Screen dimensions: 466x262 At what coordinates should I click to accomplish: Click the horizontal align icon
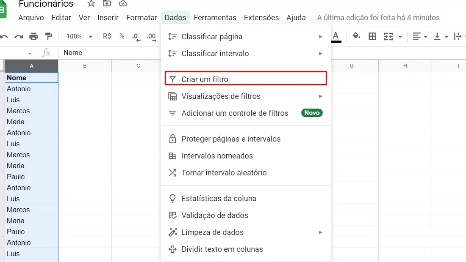(417, 36)
